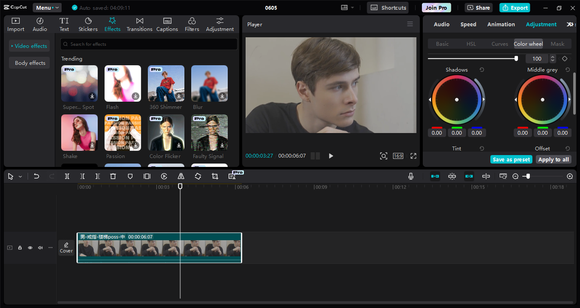Screen dimensions: 580x308
Task: Toggle main track magnet
Action: point(435,176)
